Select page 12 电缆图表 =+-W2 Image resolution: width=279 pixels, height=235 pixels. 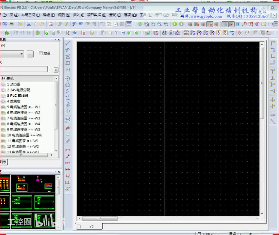tap(23, 147)
